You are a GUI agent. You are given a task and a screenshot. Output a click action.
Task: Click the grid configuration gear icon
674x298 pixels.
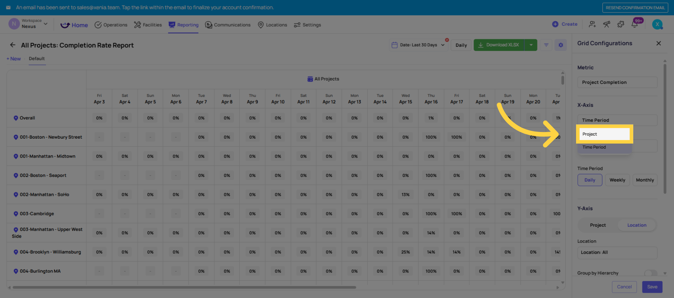561,45
